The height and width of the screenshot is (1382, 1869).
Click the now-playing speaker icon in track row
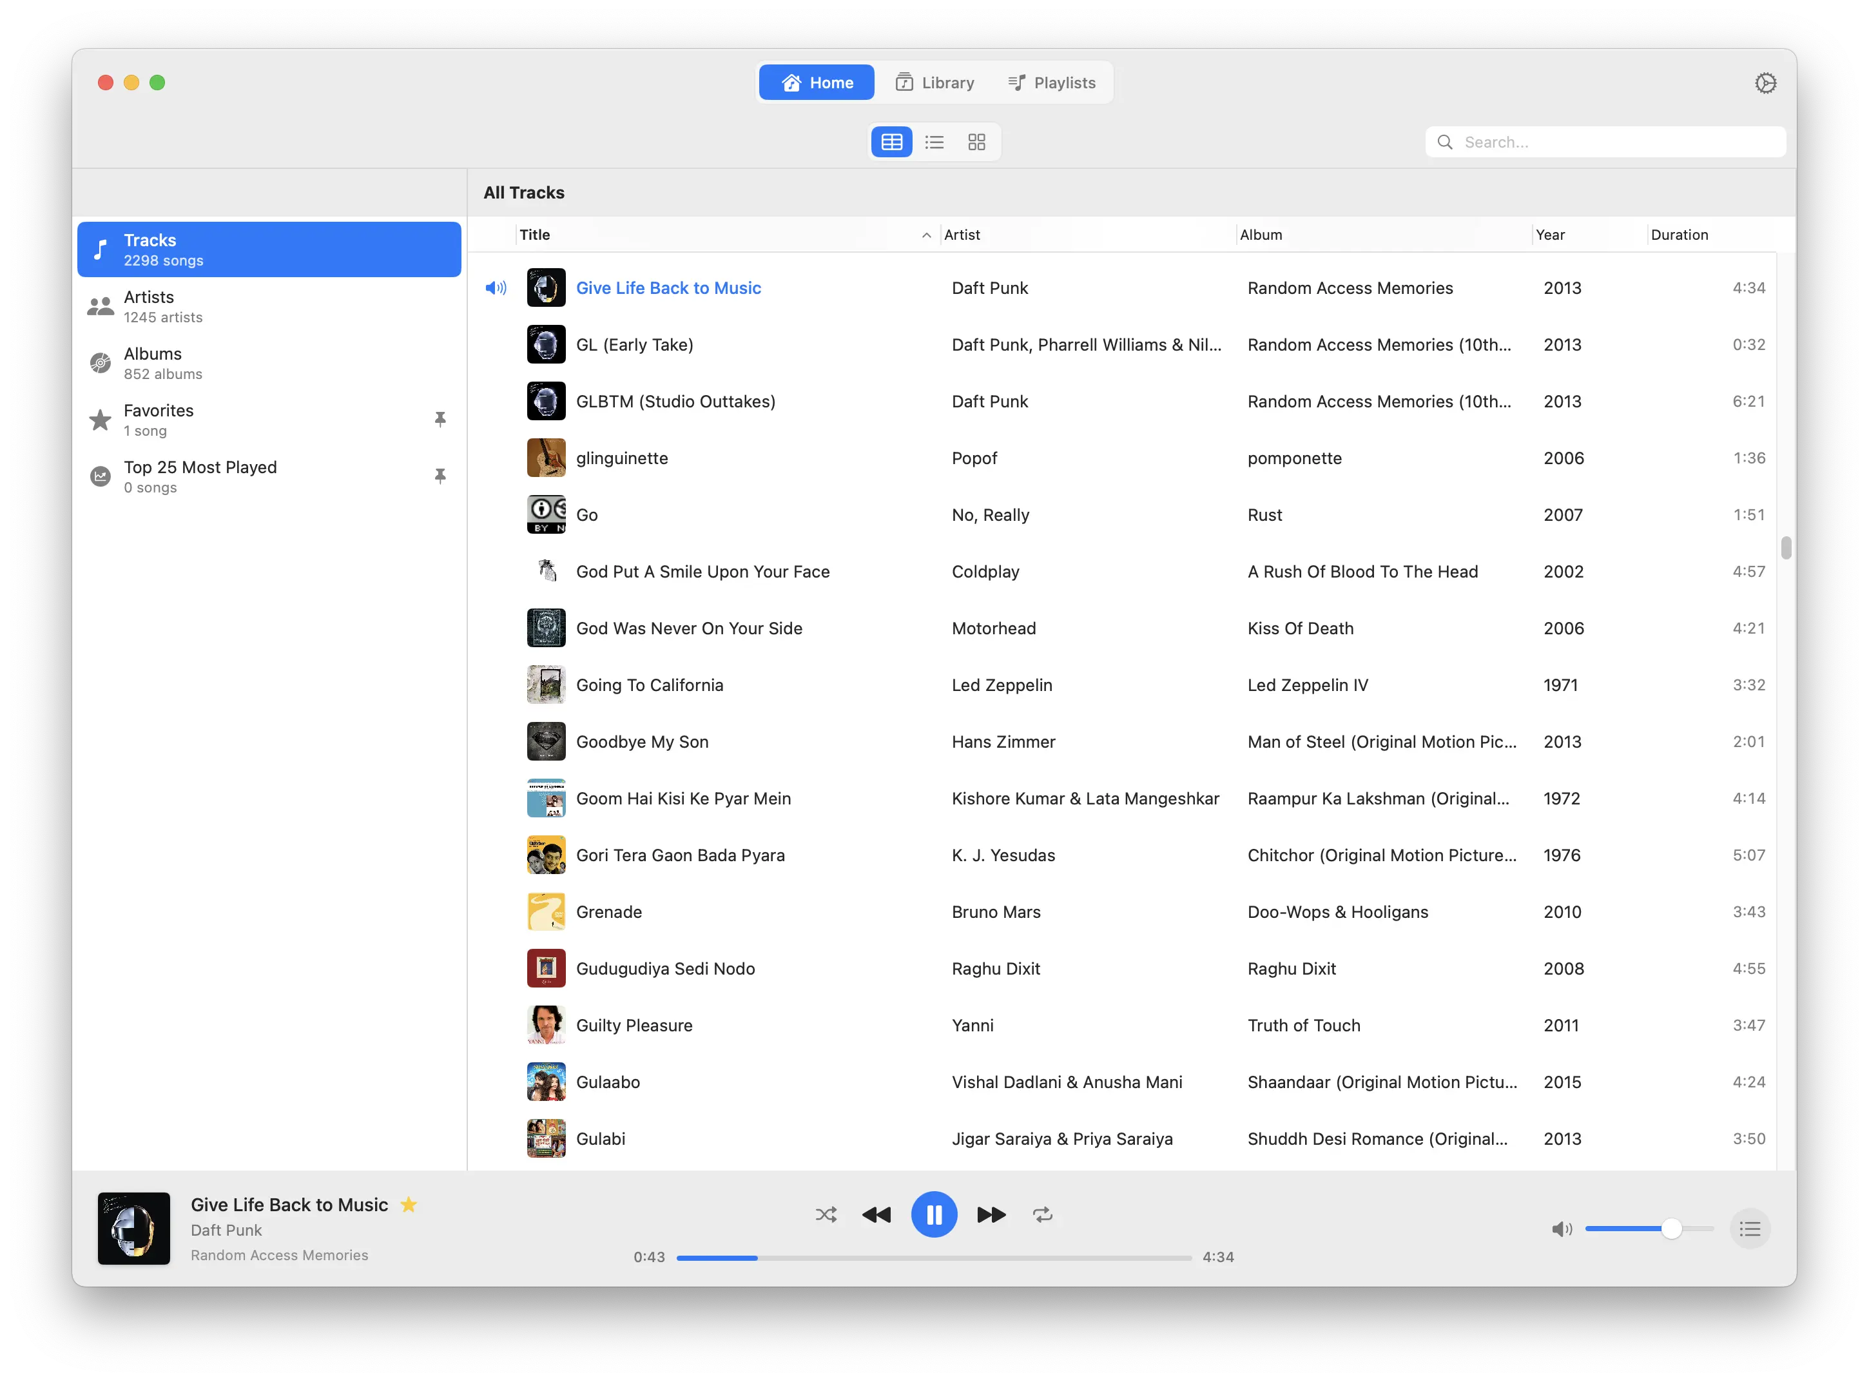496,287
